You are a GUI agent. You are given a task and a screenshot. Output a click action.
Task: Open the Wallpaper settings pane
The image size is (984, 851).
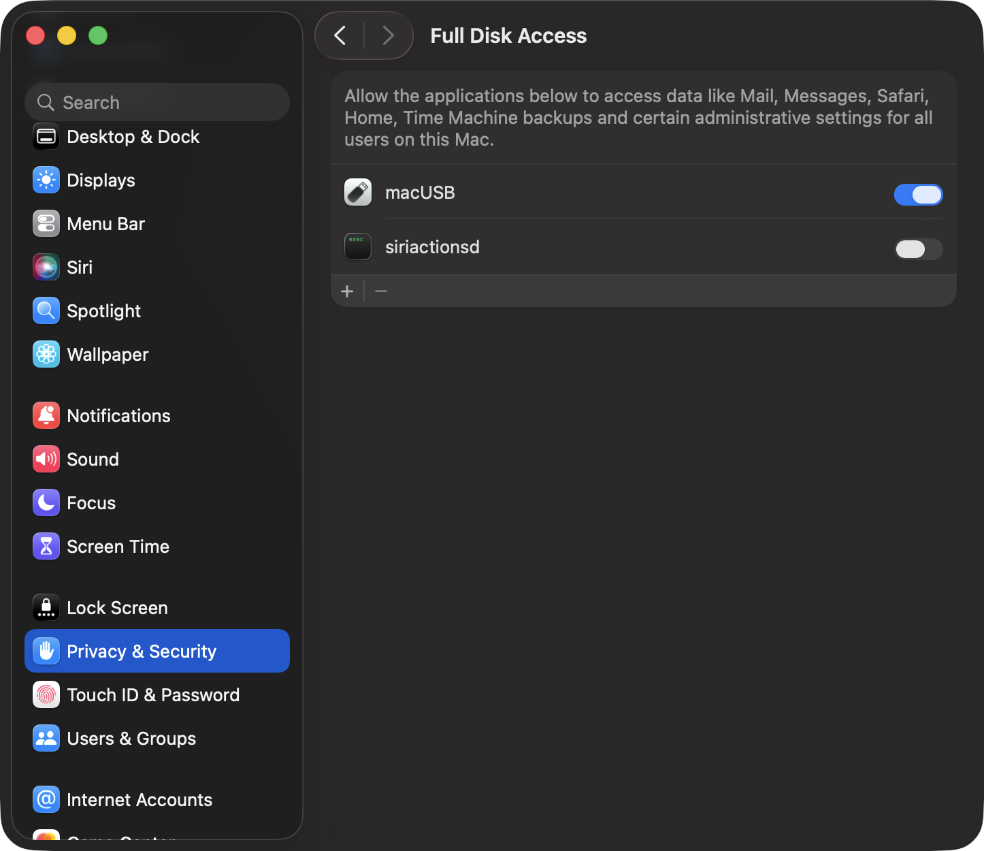coord(157,355)
